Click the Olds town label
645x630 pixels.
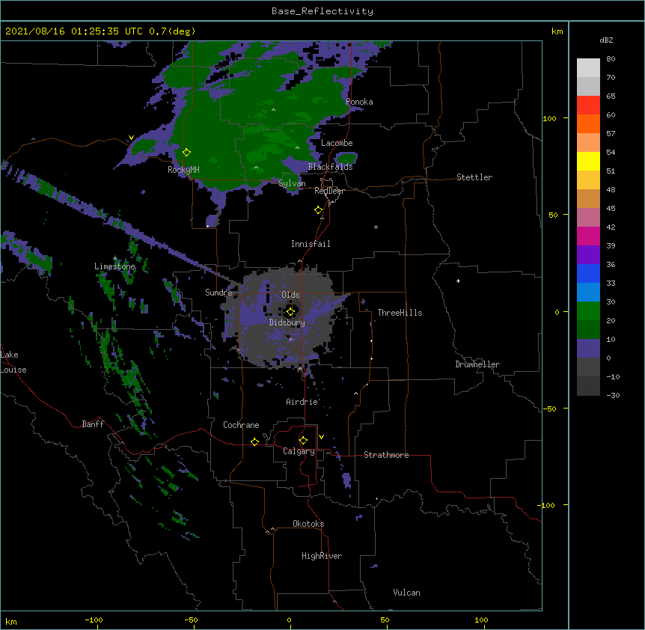(x=290, y=295)
